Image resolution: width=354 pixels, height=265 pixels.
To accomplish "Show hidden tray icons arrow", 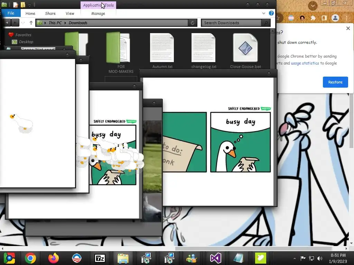I will click(295, 258).
